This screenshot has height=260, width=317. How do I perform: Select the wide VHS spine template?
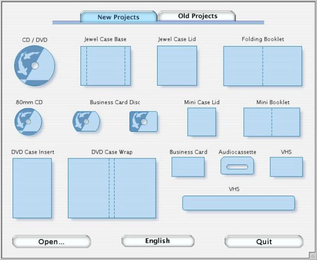click(x=238, y=202)
